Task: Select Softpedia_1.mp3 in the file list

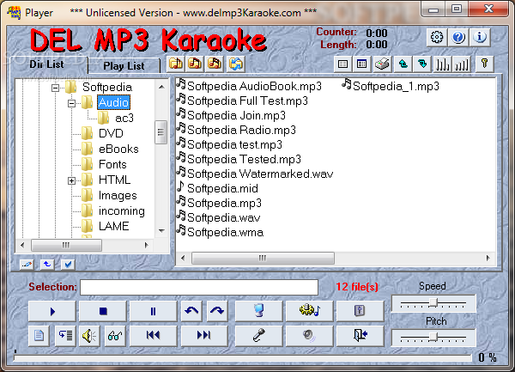Action: 391,86
